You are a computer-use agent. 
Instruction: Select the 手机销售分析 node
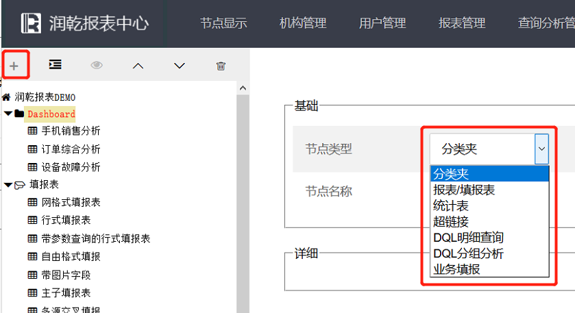pyautogui.click(x=71, y=131)
